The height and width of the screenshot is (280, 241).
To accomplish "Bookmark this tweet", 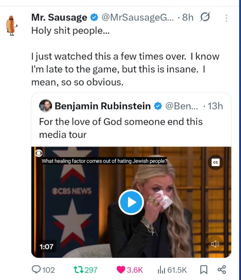I will (x=203, y=270).
